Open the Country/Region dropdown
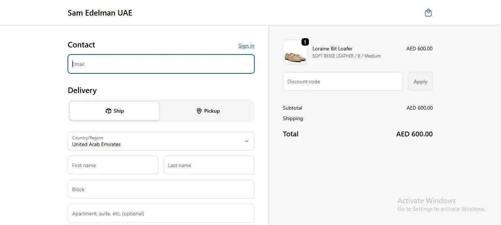This screenshot has width=501, height=225. point(161,141)
